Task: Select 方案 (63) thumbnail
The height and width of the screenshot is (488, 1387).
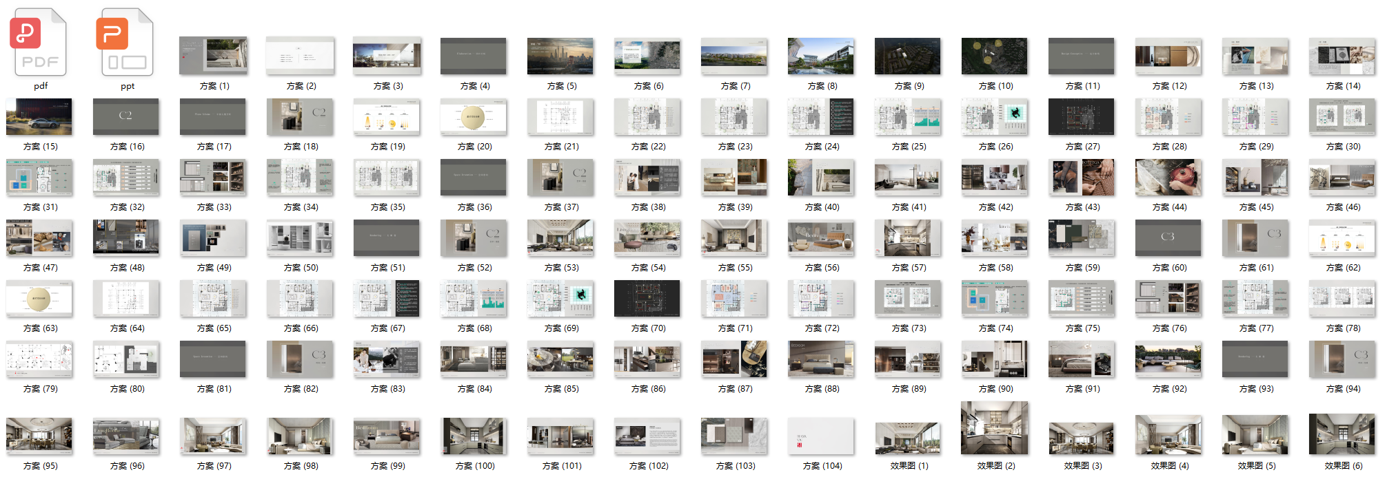Action: (x=39, y=298)
